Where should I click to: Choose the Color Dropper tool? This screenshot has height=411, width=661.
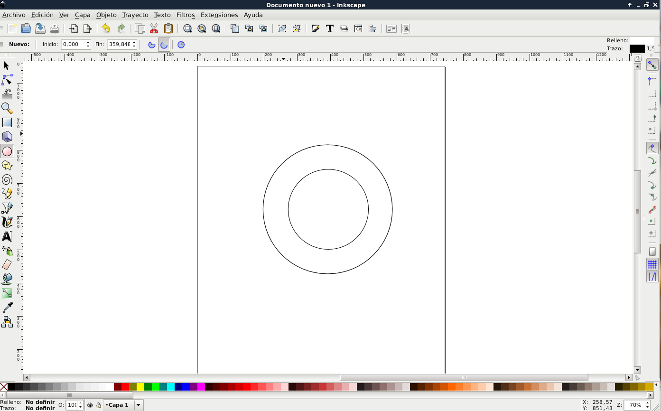point(7,308)
